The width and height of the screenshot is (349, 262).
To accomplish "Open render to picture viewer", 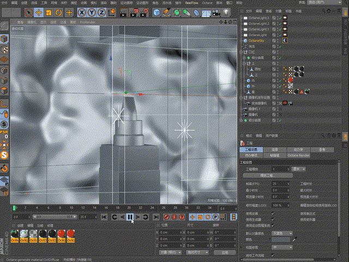I will 134,13.
